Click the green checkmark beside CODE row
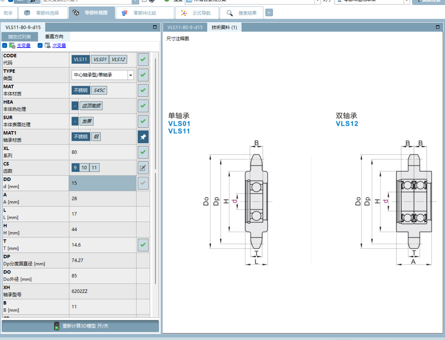 pyautogui.click(x=143, y=60)
